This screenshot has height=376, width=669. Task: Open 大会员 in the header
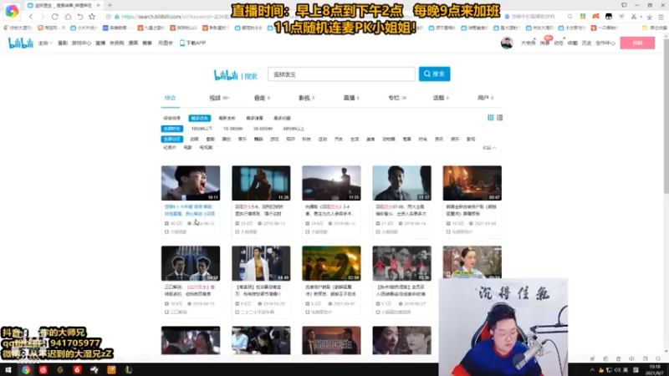(528, 43)
